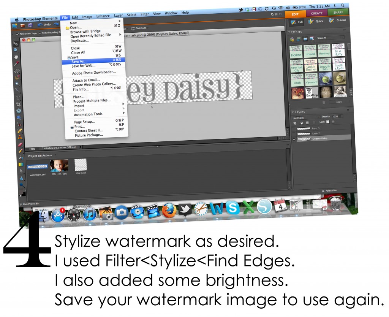
Task: Select IMG_4387.jpg thumbnail in Project Bin
Action: click(59, 166)
